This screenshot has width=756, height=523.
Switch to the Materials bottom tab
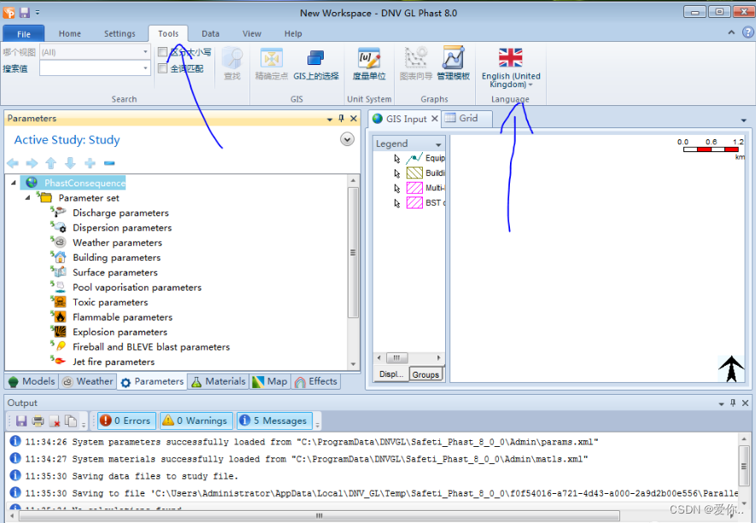tap(219, 381)
